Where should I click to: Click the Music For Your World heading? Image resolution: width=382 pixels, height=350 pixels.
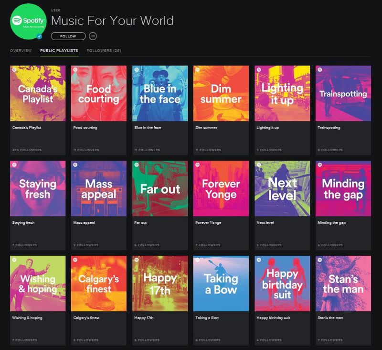[x=112, y=21]
